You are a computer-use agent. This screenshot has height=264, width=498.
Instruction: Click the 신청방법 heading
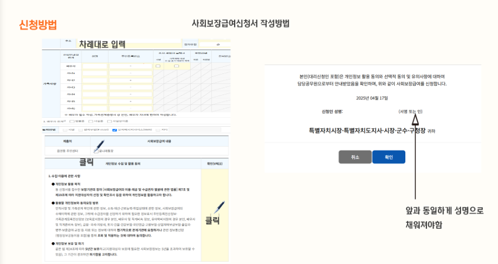click(x=38, y=25)
